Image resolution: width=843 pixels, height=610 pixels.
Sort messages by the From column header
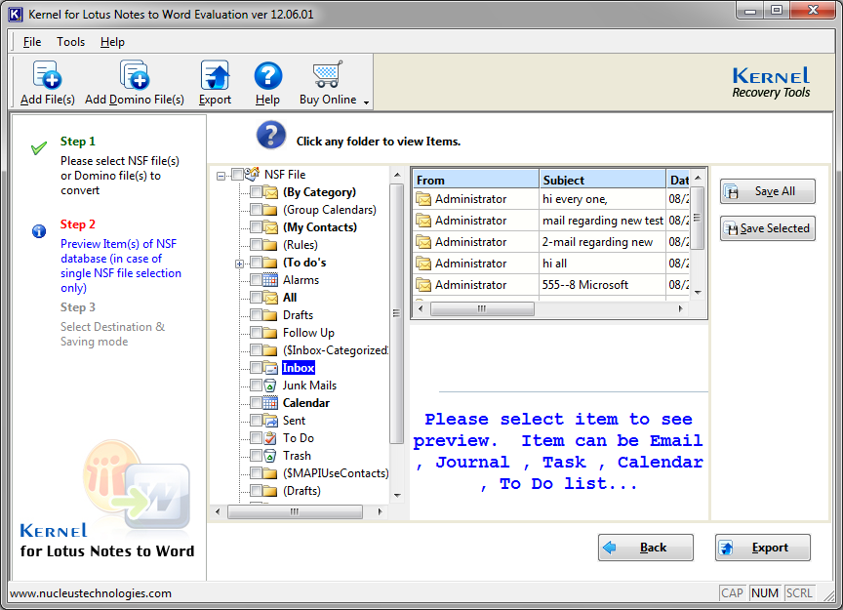point(476,180)
